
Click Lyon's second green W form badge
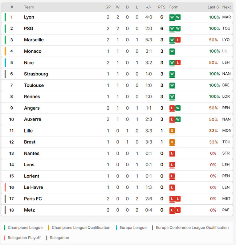pos(178,17)
